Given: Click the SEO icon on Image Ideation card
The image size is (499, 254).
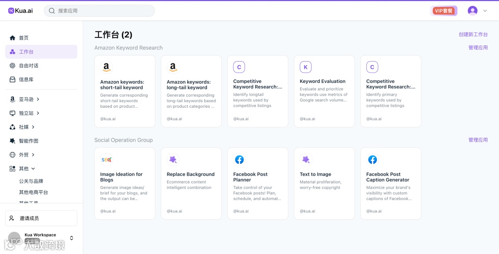Looking at the screenshot, I should coord(106,160).
